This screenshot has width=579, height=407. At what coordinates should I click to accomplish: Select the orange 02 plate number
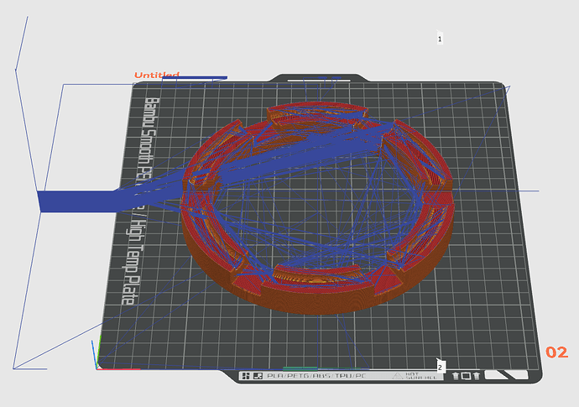tap(557, 352)
